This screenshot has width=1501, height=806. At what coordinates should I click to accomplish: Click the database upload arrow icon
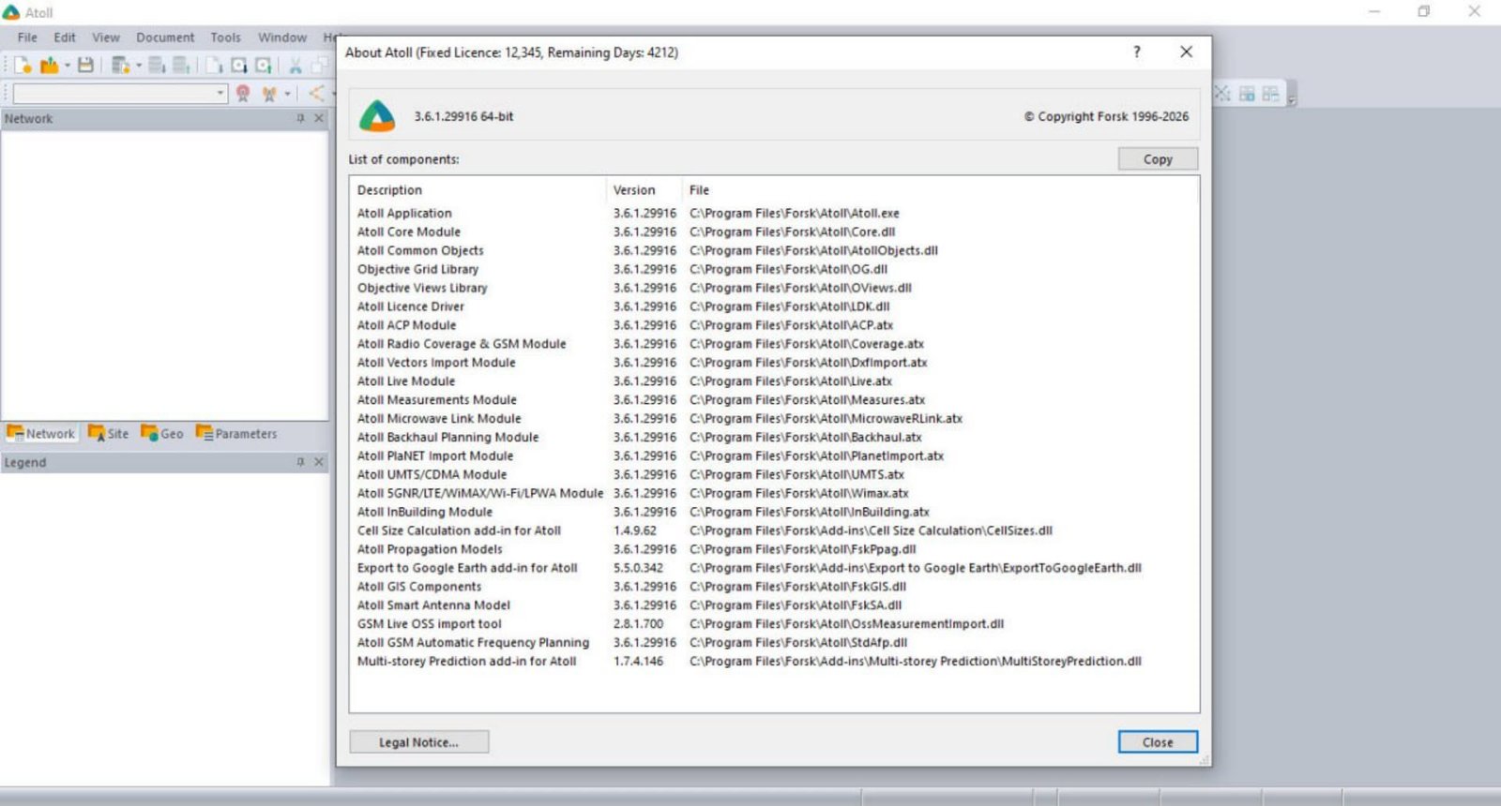[x=181, y=65]
